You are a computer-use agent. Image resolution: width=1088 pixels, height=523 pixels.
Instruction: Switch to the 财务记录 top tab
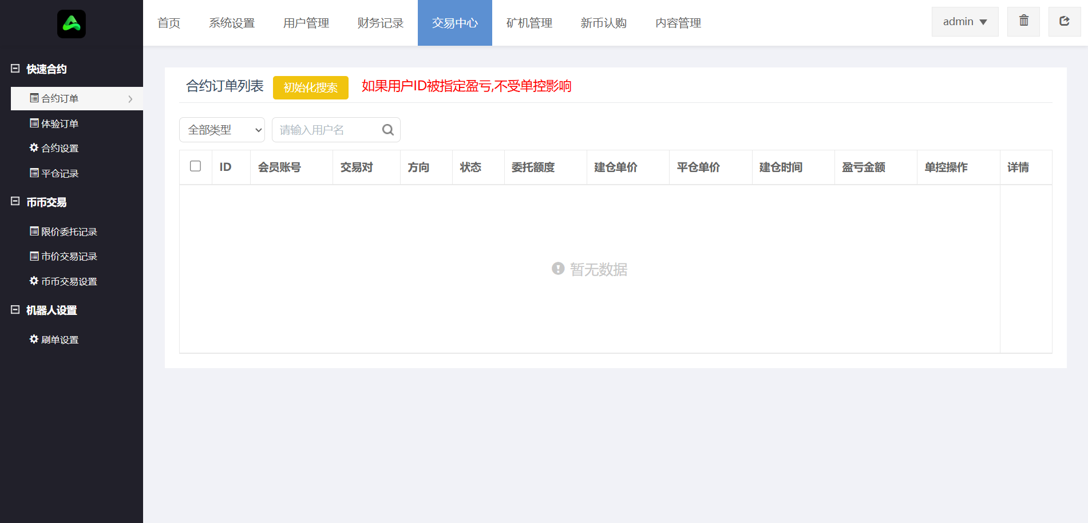tap(381, 23)
